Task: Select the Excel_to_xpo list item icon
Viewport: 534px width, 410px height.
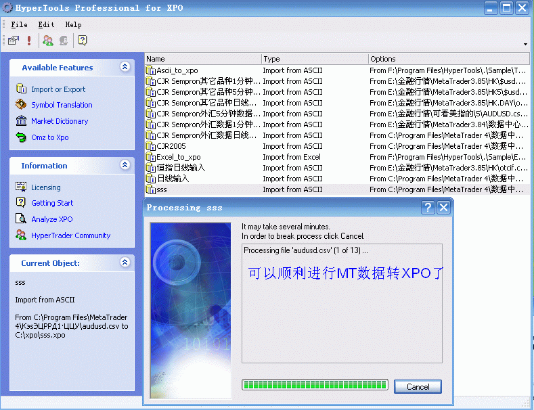Action: (150, 157)
